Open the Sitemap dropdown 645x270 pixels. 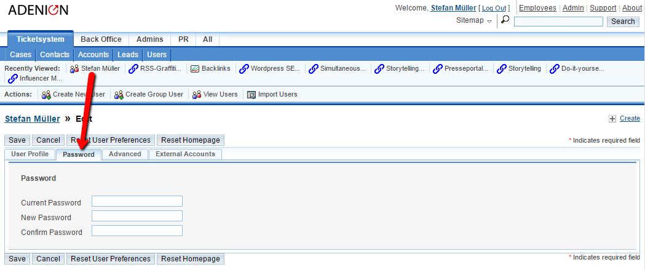[474, 21]
